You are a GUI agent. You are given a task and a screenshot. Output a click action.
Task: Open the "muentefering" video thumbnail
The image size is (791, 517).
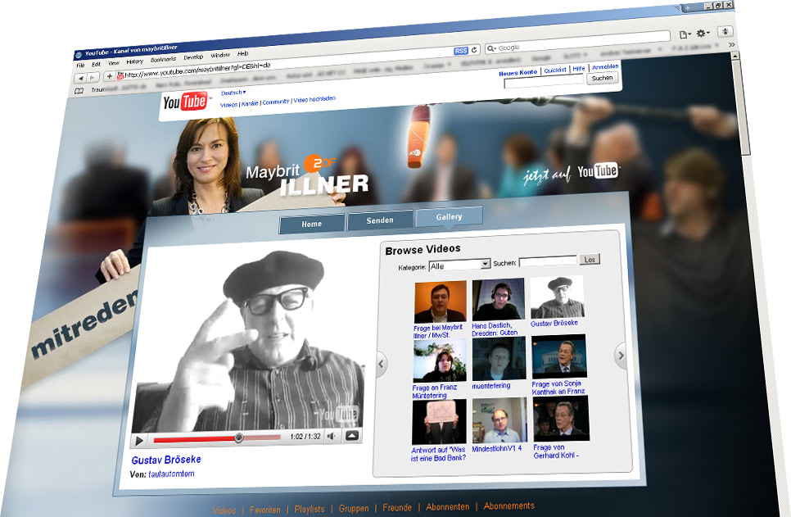[x=499, y=359]
